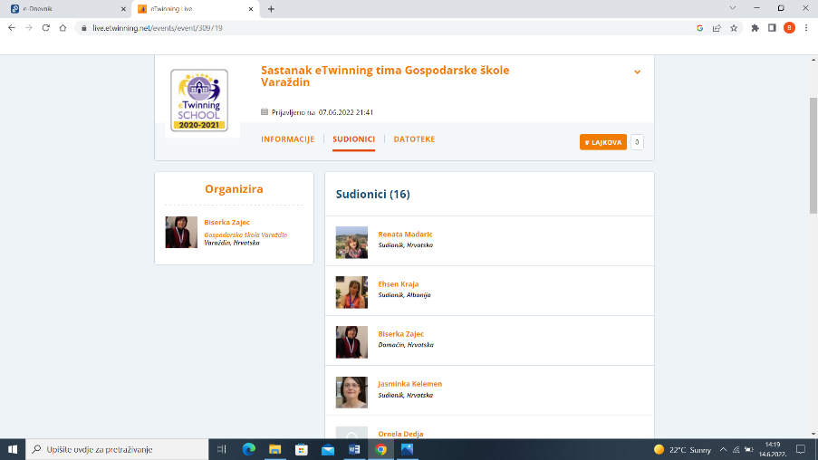818x460 pixels.
Task: Open the Chrome extensions puzzle icon
Action: [755, 28]
